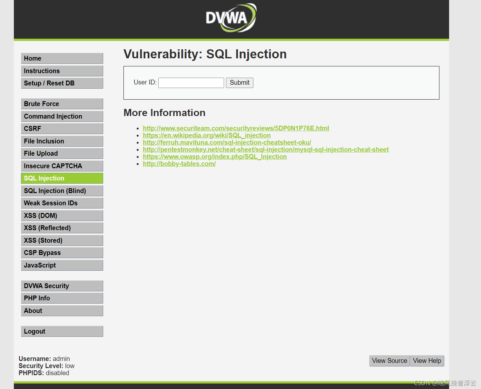481x389 pixels.
Task: Log out via Logout item
Action: pos(62,331)
